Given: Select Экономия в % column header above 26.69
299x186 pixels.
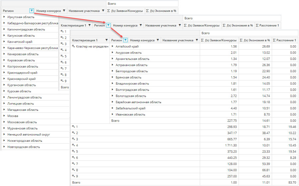Looking at the screenshot, I should pos(255,40).
